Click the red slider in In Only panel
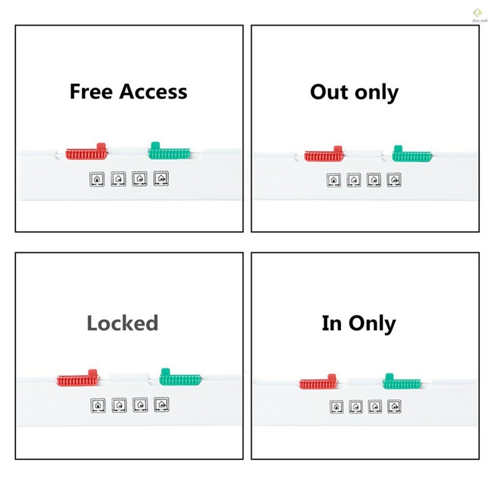493x493 pixels. [318, 383]
